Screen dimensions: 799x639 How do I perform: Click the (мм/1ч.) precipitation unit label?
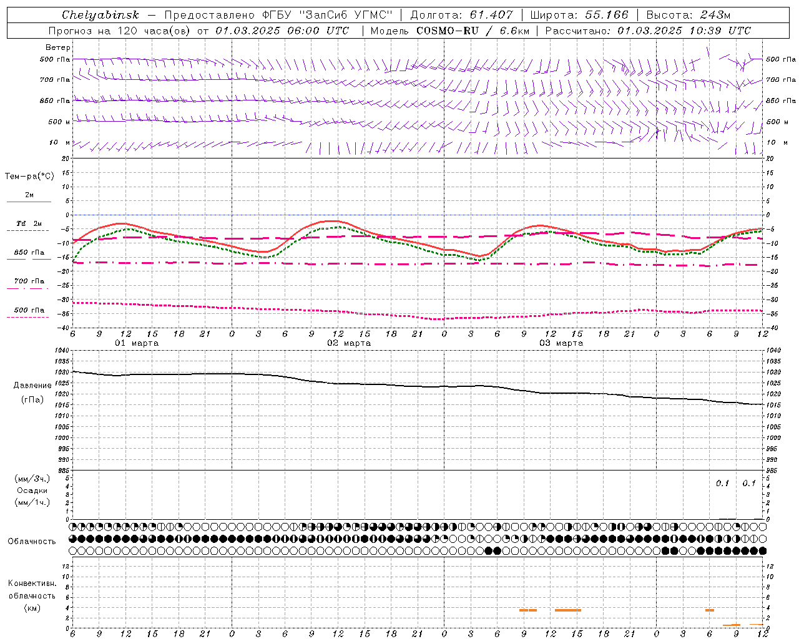click(32, 502)
